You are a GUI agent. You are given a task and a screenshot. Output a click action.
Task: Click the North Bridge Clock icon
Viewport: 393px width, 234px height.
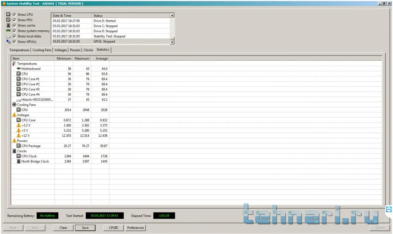pyautogui.click(x=19, y=161)
